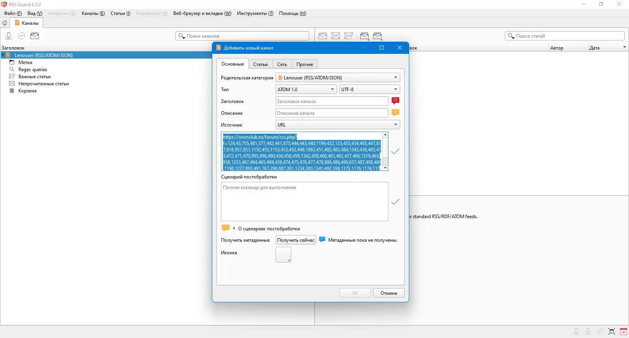Screen dimensions: 629x338
Task: Click the URL box scrollbar down arrow
Action: (x=385, y=168)
